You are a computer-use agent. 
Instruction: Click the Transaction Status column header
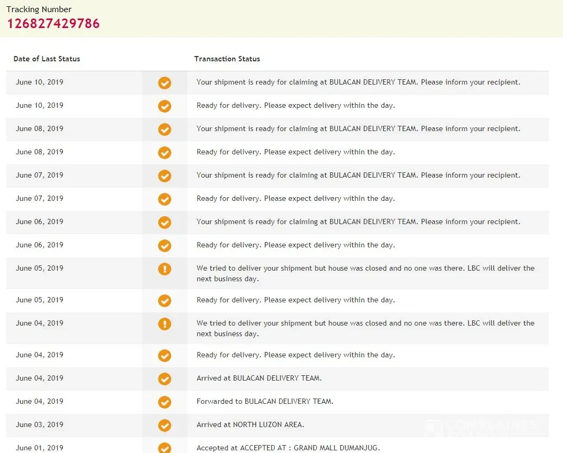tap(227, 59)
